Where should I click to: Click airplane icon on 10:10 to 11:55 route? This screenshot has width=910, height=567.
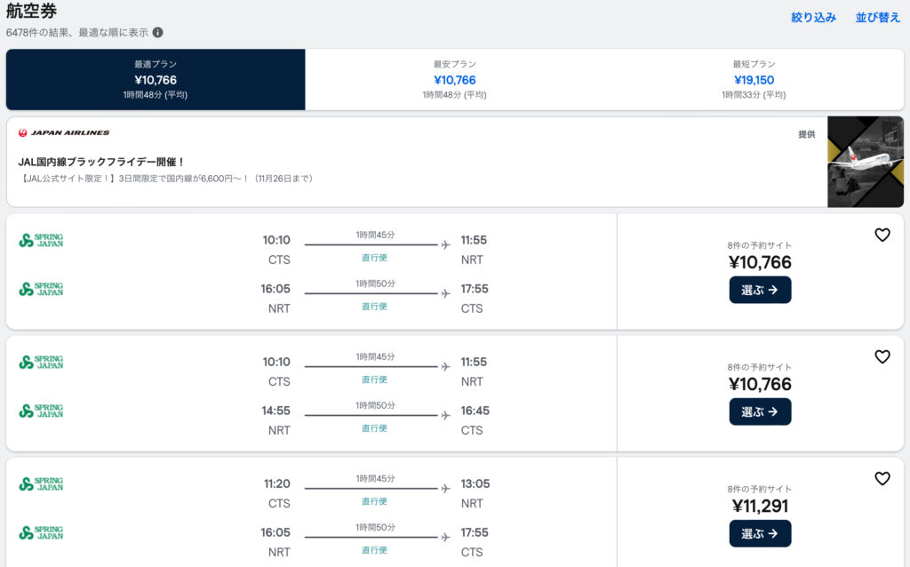coord(445,244)
